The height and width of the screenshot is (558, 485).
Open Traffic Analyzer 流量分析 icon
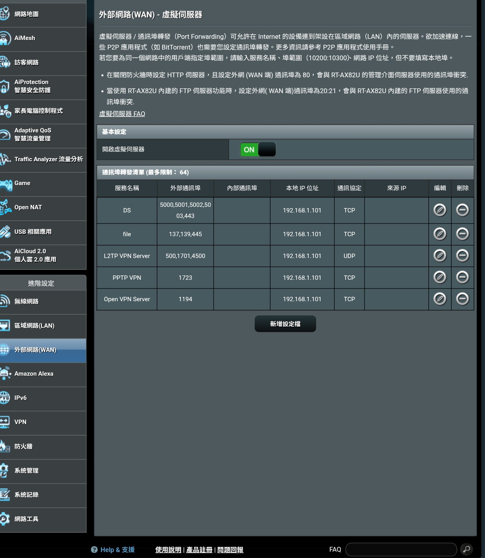(5, 159)
